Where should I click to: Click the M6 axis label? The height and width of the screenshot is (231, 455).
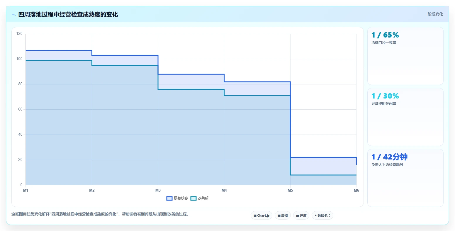[356, 191]
